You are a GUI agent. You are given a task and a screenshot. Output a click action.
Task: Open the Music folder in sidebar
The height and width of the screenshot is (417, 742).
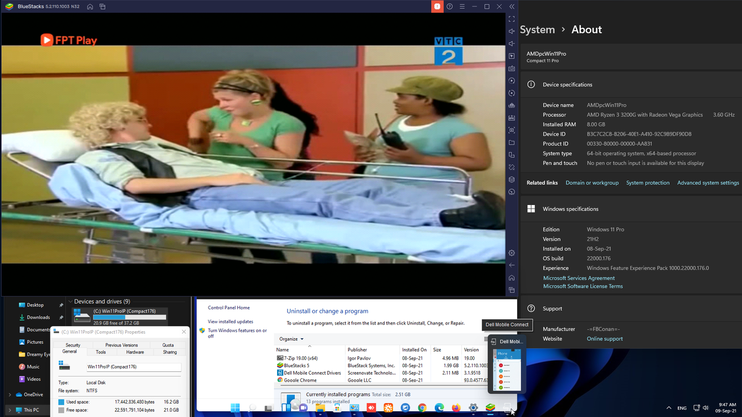click(x=33, y=367)
